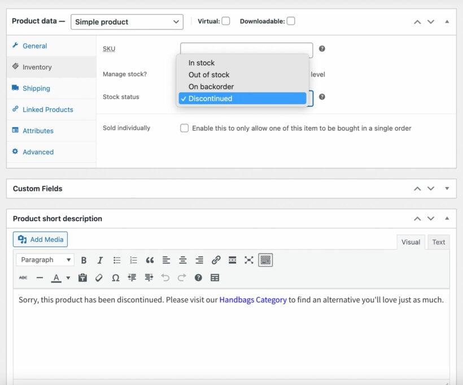Open special character Omega picker

tap(115, 278)
